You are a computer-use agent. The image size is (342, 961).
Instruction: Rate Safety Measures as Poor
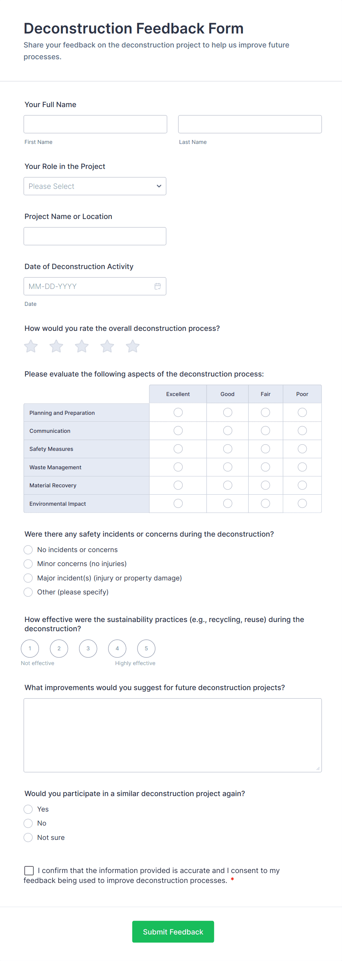[302, 449]
